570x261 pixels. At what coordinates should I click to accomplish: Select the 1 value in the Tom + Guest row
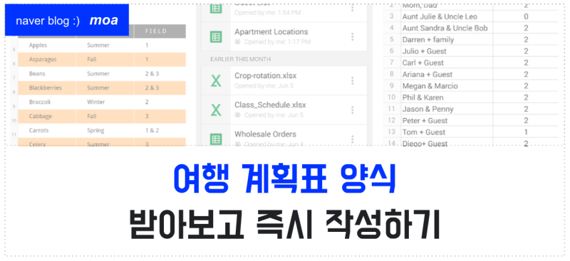click(526, 132)
